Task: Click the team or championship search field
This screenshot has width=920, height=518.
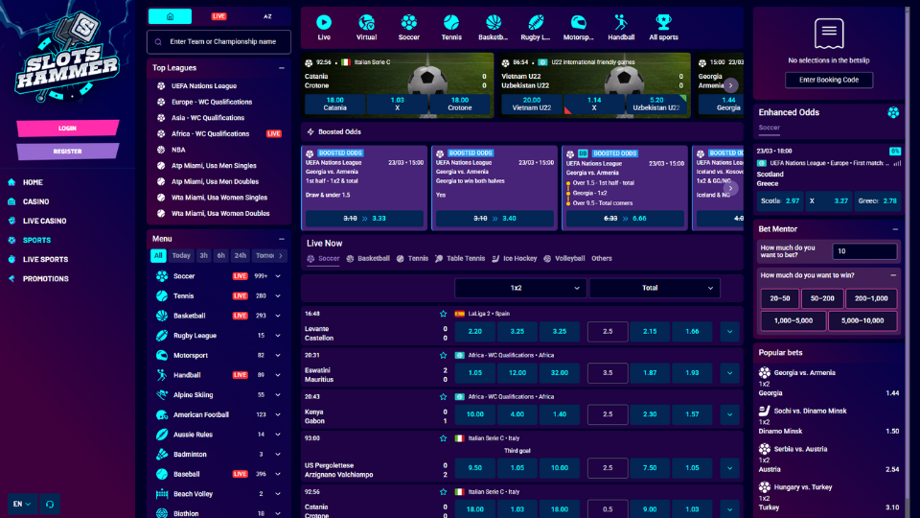Action: click(x=218, y=41)
